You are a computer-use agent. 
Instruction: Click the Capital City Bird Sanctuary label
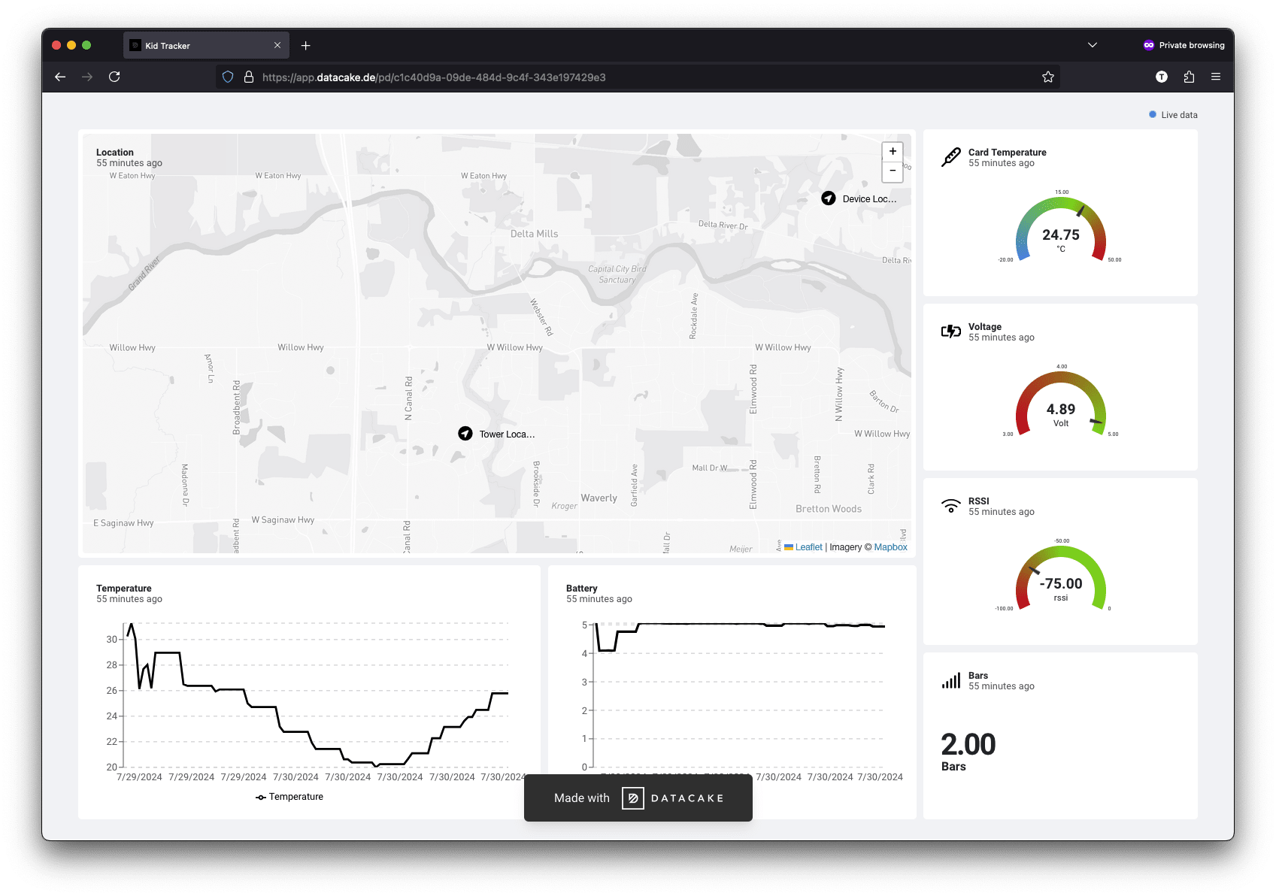pos(617,274)
